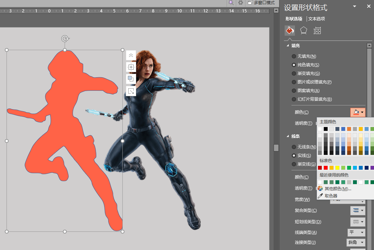Screen dimensions: 374x250
Task: Choose light grey swatch in recent colors
Action: pos(349,182)
